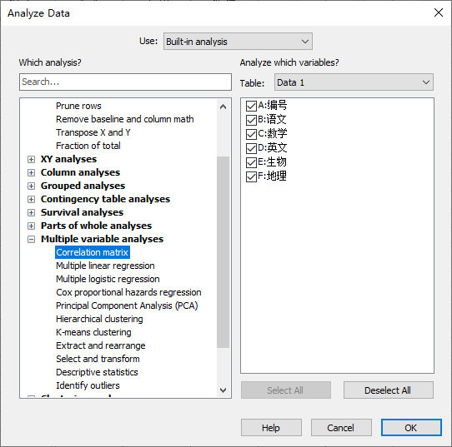This screenshot has height=447, width=452.
Task: Select Identify outliers
Action: (x=88, y=385)
